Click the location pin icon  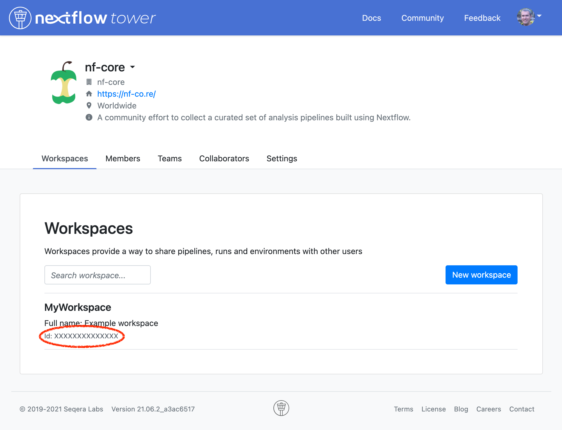(x=89, y=106)
